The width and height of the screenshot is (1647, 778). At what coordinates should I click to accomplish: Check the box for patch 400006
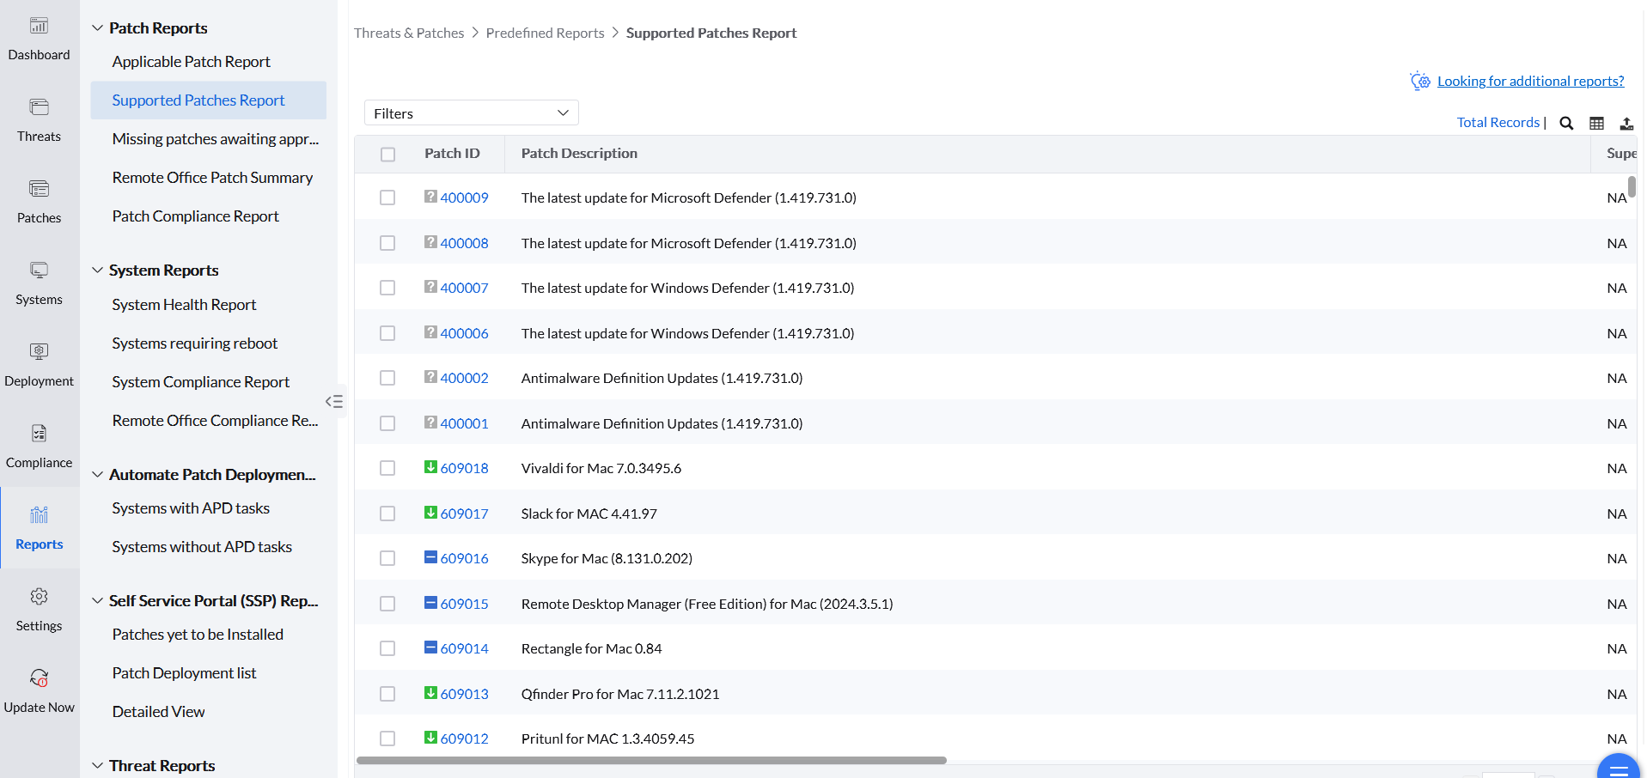[387, 333]
